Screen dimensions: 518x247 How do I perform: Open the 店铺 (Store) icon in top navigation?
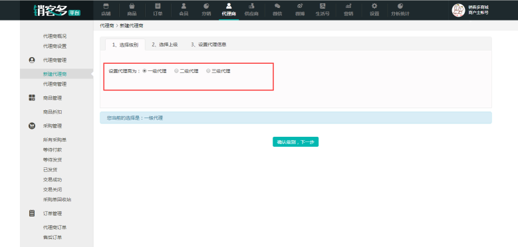[x=106, y=9]
